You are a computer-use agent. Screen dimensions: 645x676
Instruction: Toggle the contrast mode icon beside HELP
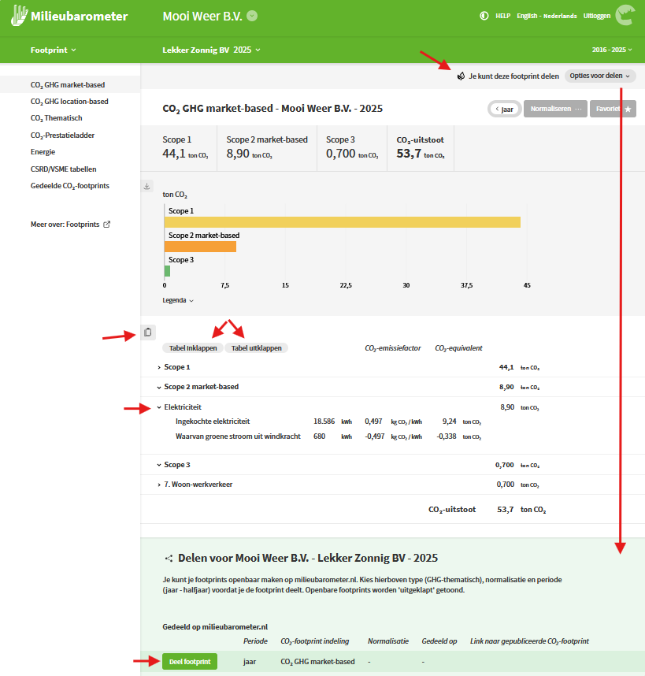pyautogui.click(x=484, y=16)
